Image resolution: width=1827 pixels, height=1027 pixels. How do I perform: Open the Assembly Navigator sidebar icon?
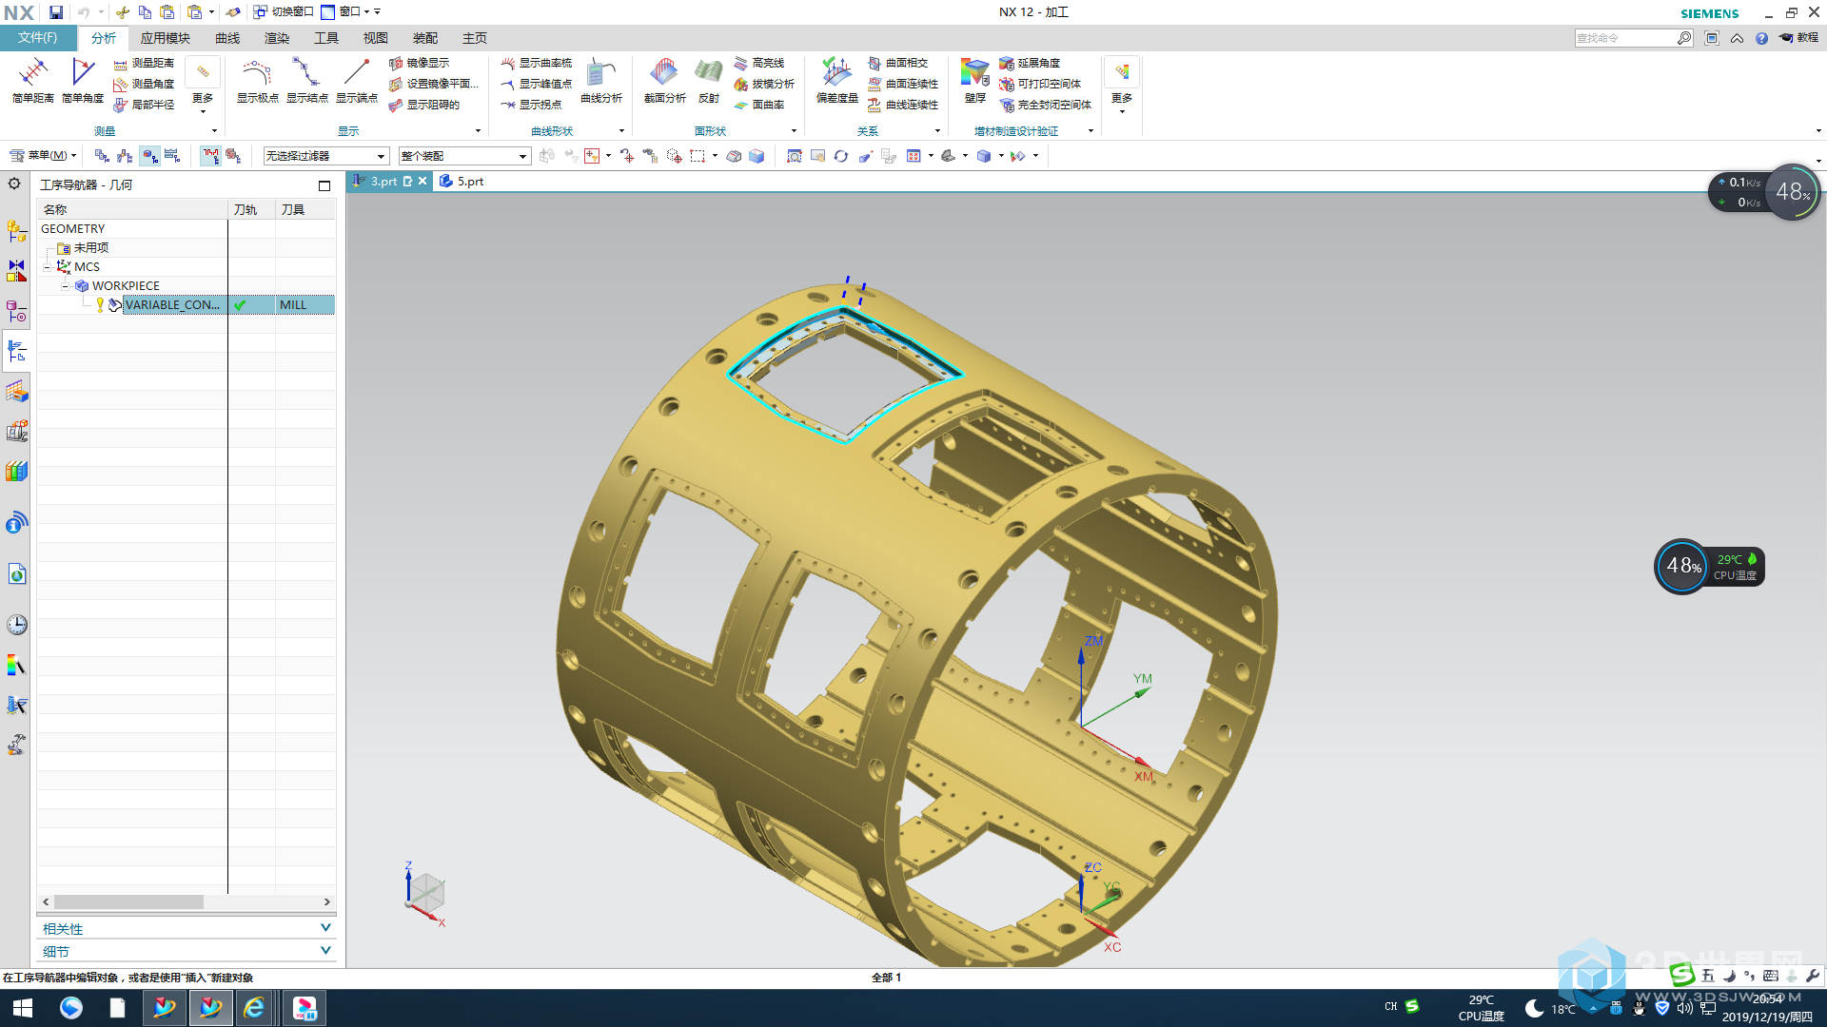tap(16, 230)
